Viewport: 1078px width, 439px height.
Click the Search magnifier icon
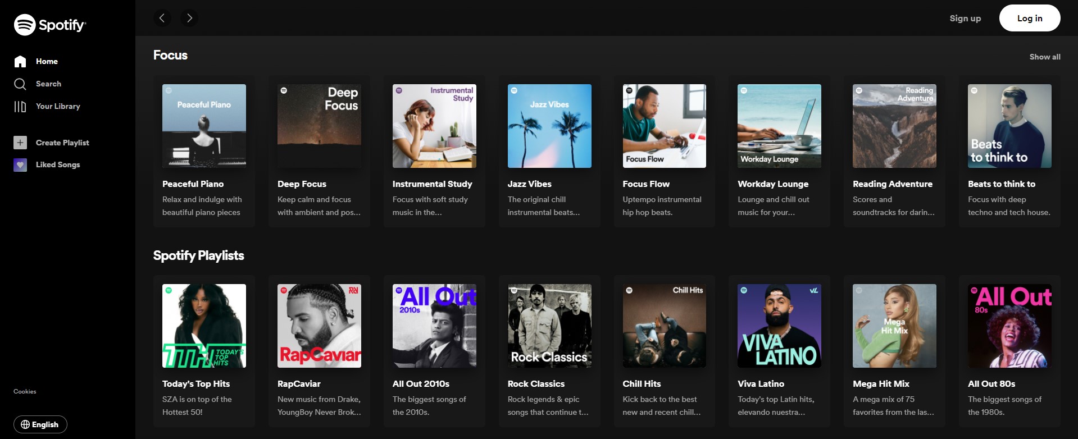click(x=20, y=84)
